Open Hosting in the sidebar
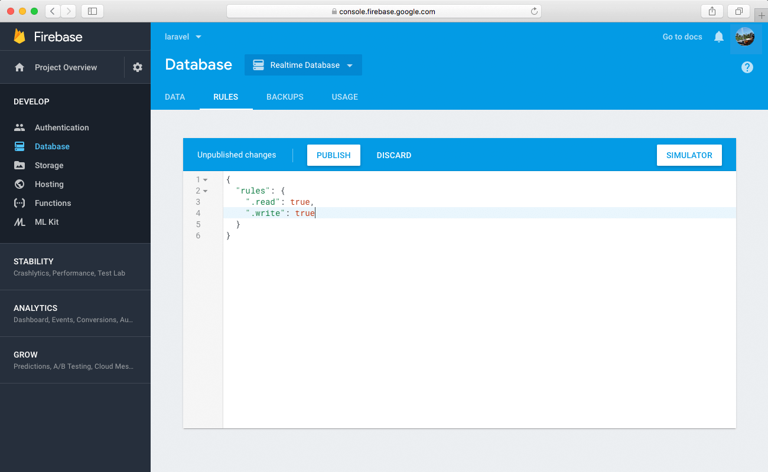The image size is (768, 472). [x=49, y=184]
